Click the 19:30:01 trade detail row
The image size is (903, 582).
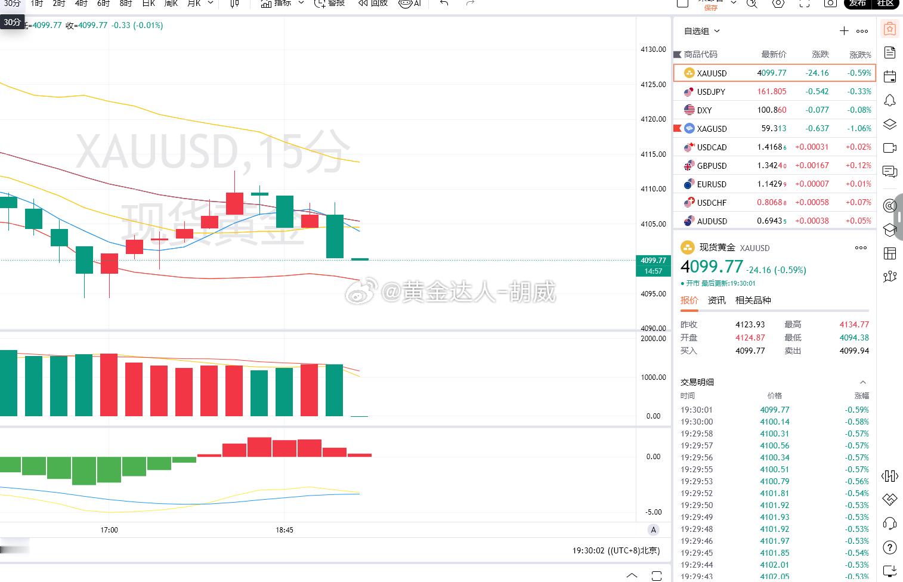[774, 410]
